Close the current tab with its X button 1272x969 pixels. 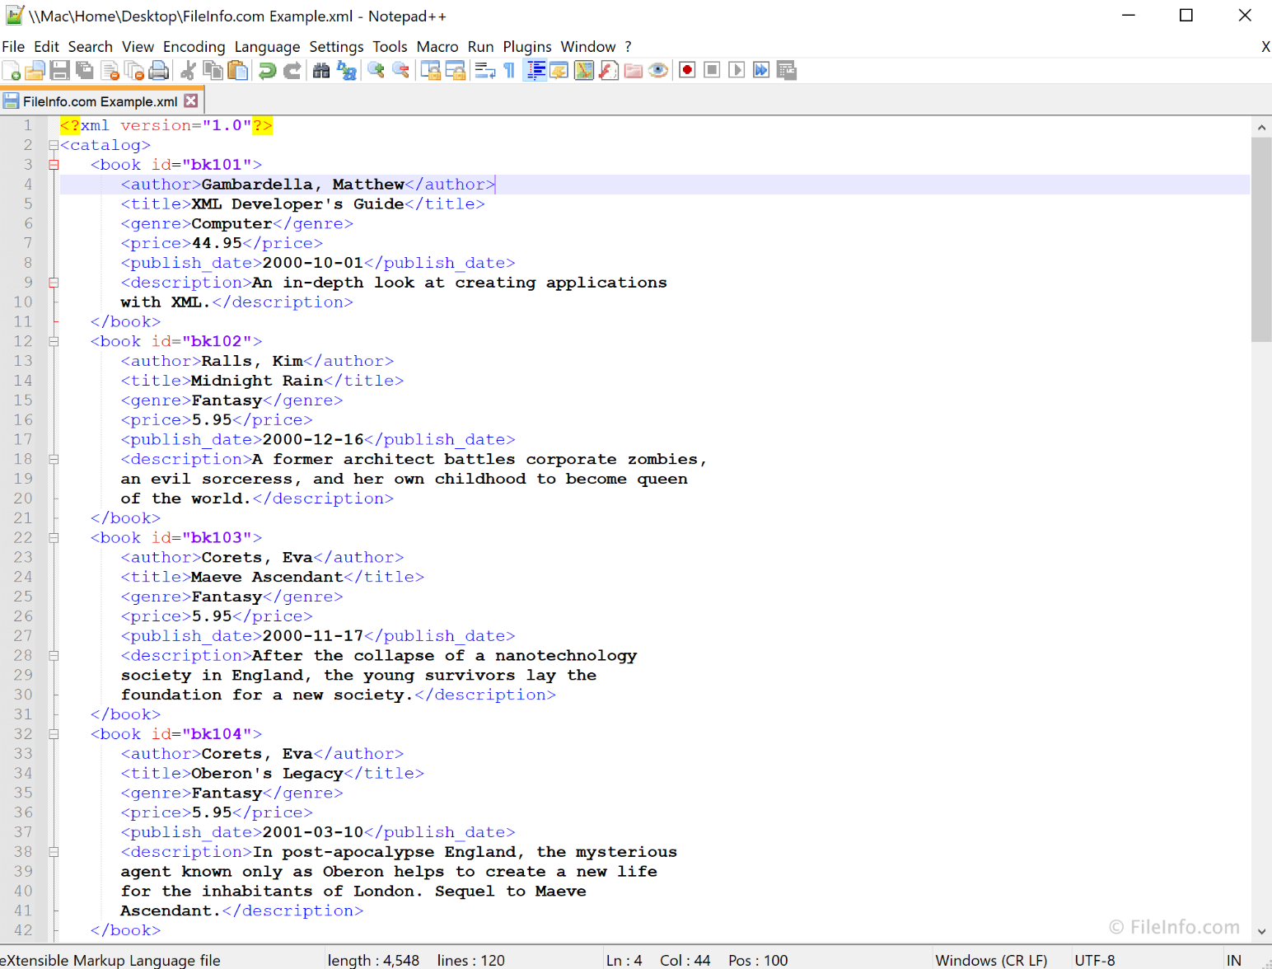click(x=190, y=100)
